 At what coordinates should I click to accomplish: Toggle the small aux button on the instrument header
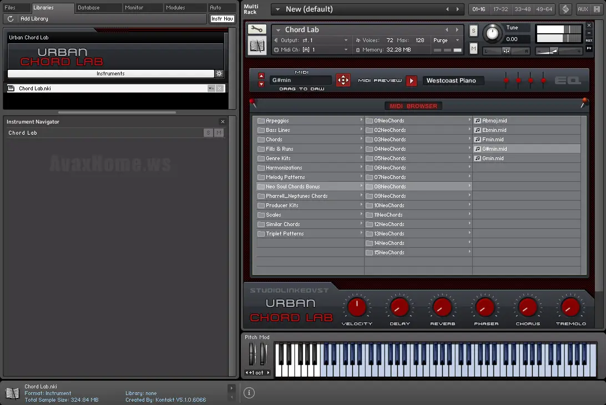(x=589, y=40)
